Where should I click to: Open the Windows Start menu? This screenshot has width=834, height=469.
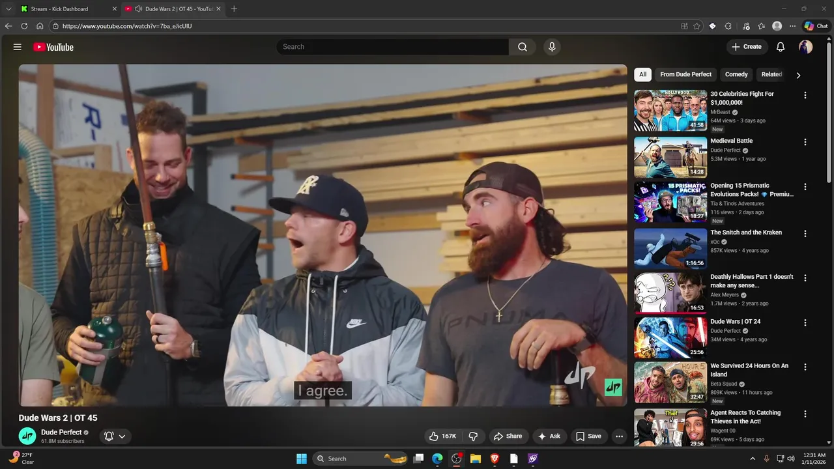(x=302, y=459)
